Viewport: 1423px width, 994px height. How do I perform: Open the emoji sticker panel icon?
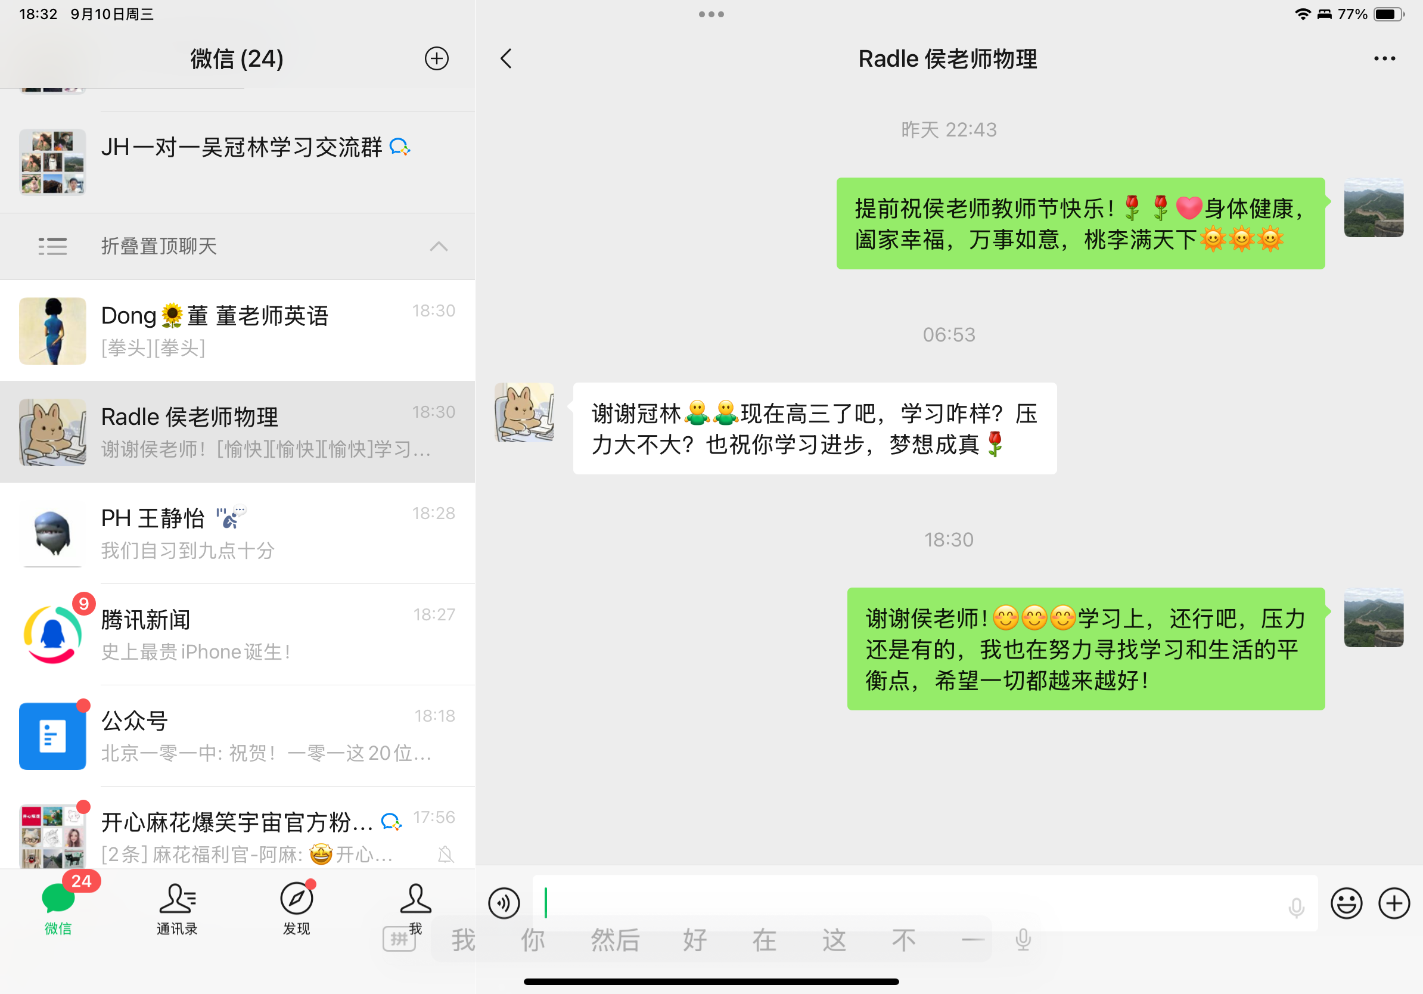pyautogui.click(x=1346, y=903)
